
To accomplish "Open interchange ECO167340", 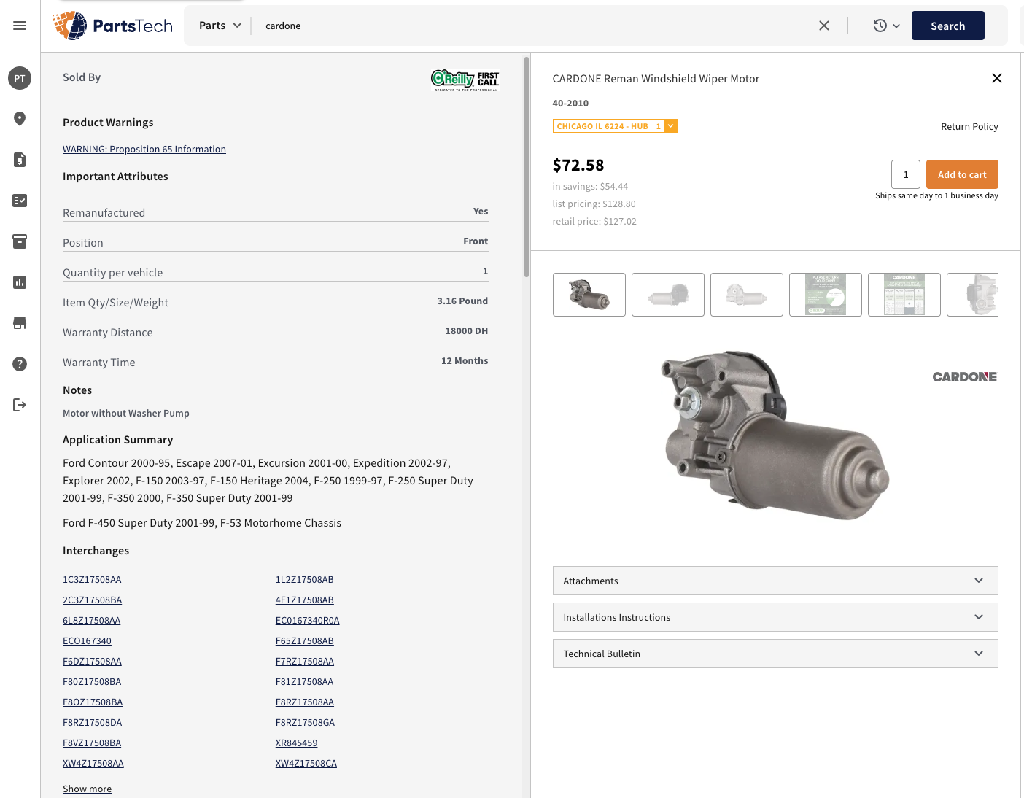I will coord(87,640).
